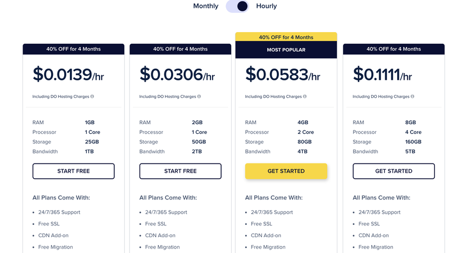This screenshot has width=450, height=253.
Task: Click 24/7/365 Support in the 8GB plan
Action: coord(379,213)
